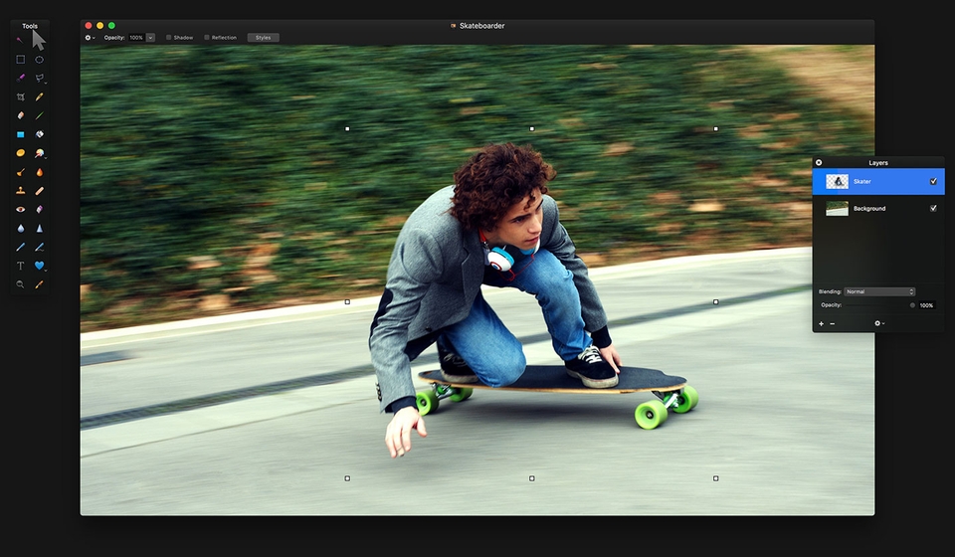
Task: Hide the Background layer
Action: tap(933, 209)
